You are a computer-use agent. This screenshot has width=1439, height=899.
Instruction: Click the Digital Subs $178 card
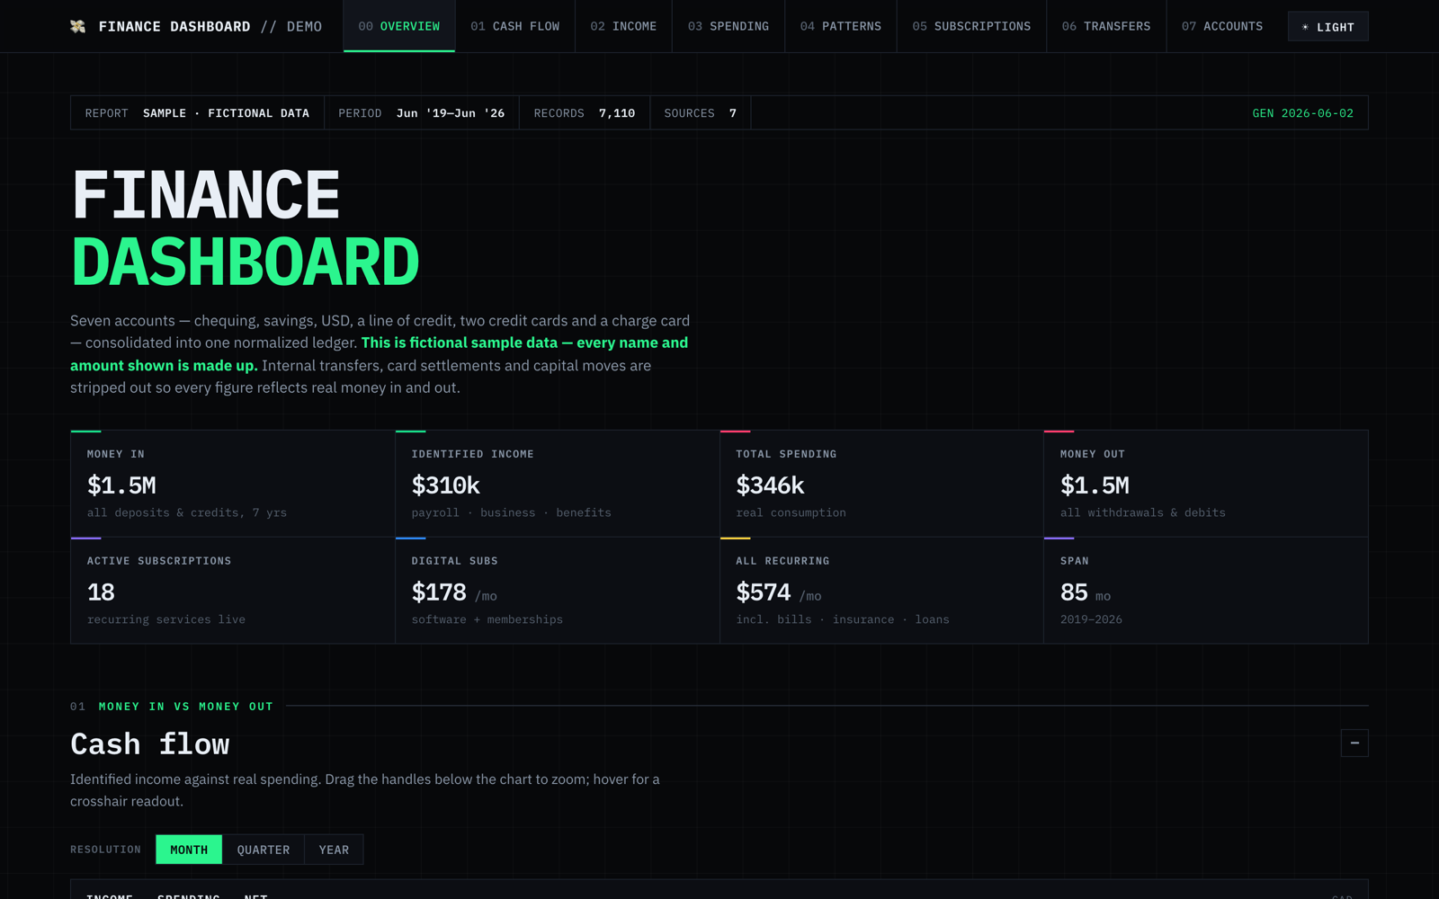tap(558, 591)
